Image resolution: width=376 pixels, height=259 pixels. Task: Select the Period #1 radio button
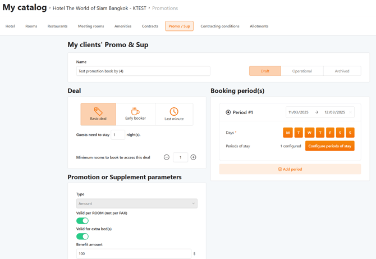pos(228,112)
